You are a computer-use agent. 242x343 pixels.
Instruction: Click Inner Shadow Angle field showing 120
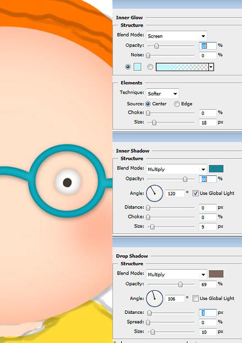(x=175, y=194)
